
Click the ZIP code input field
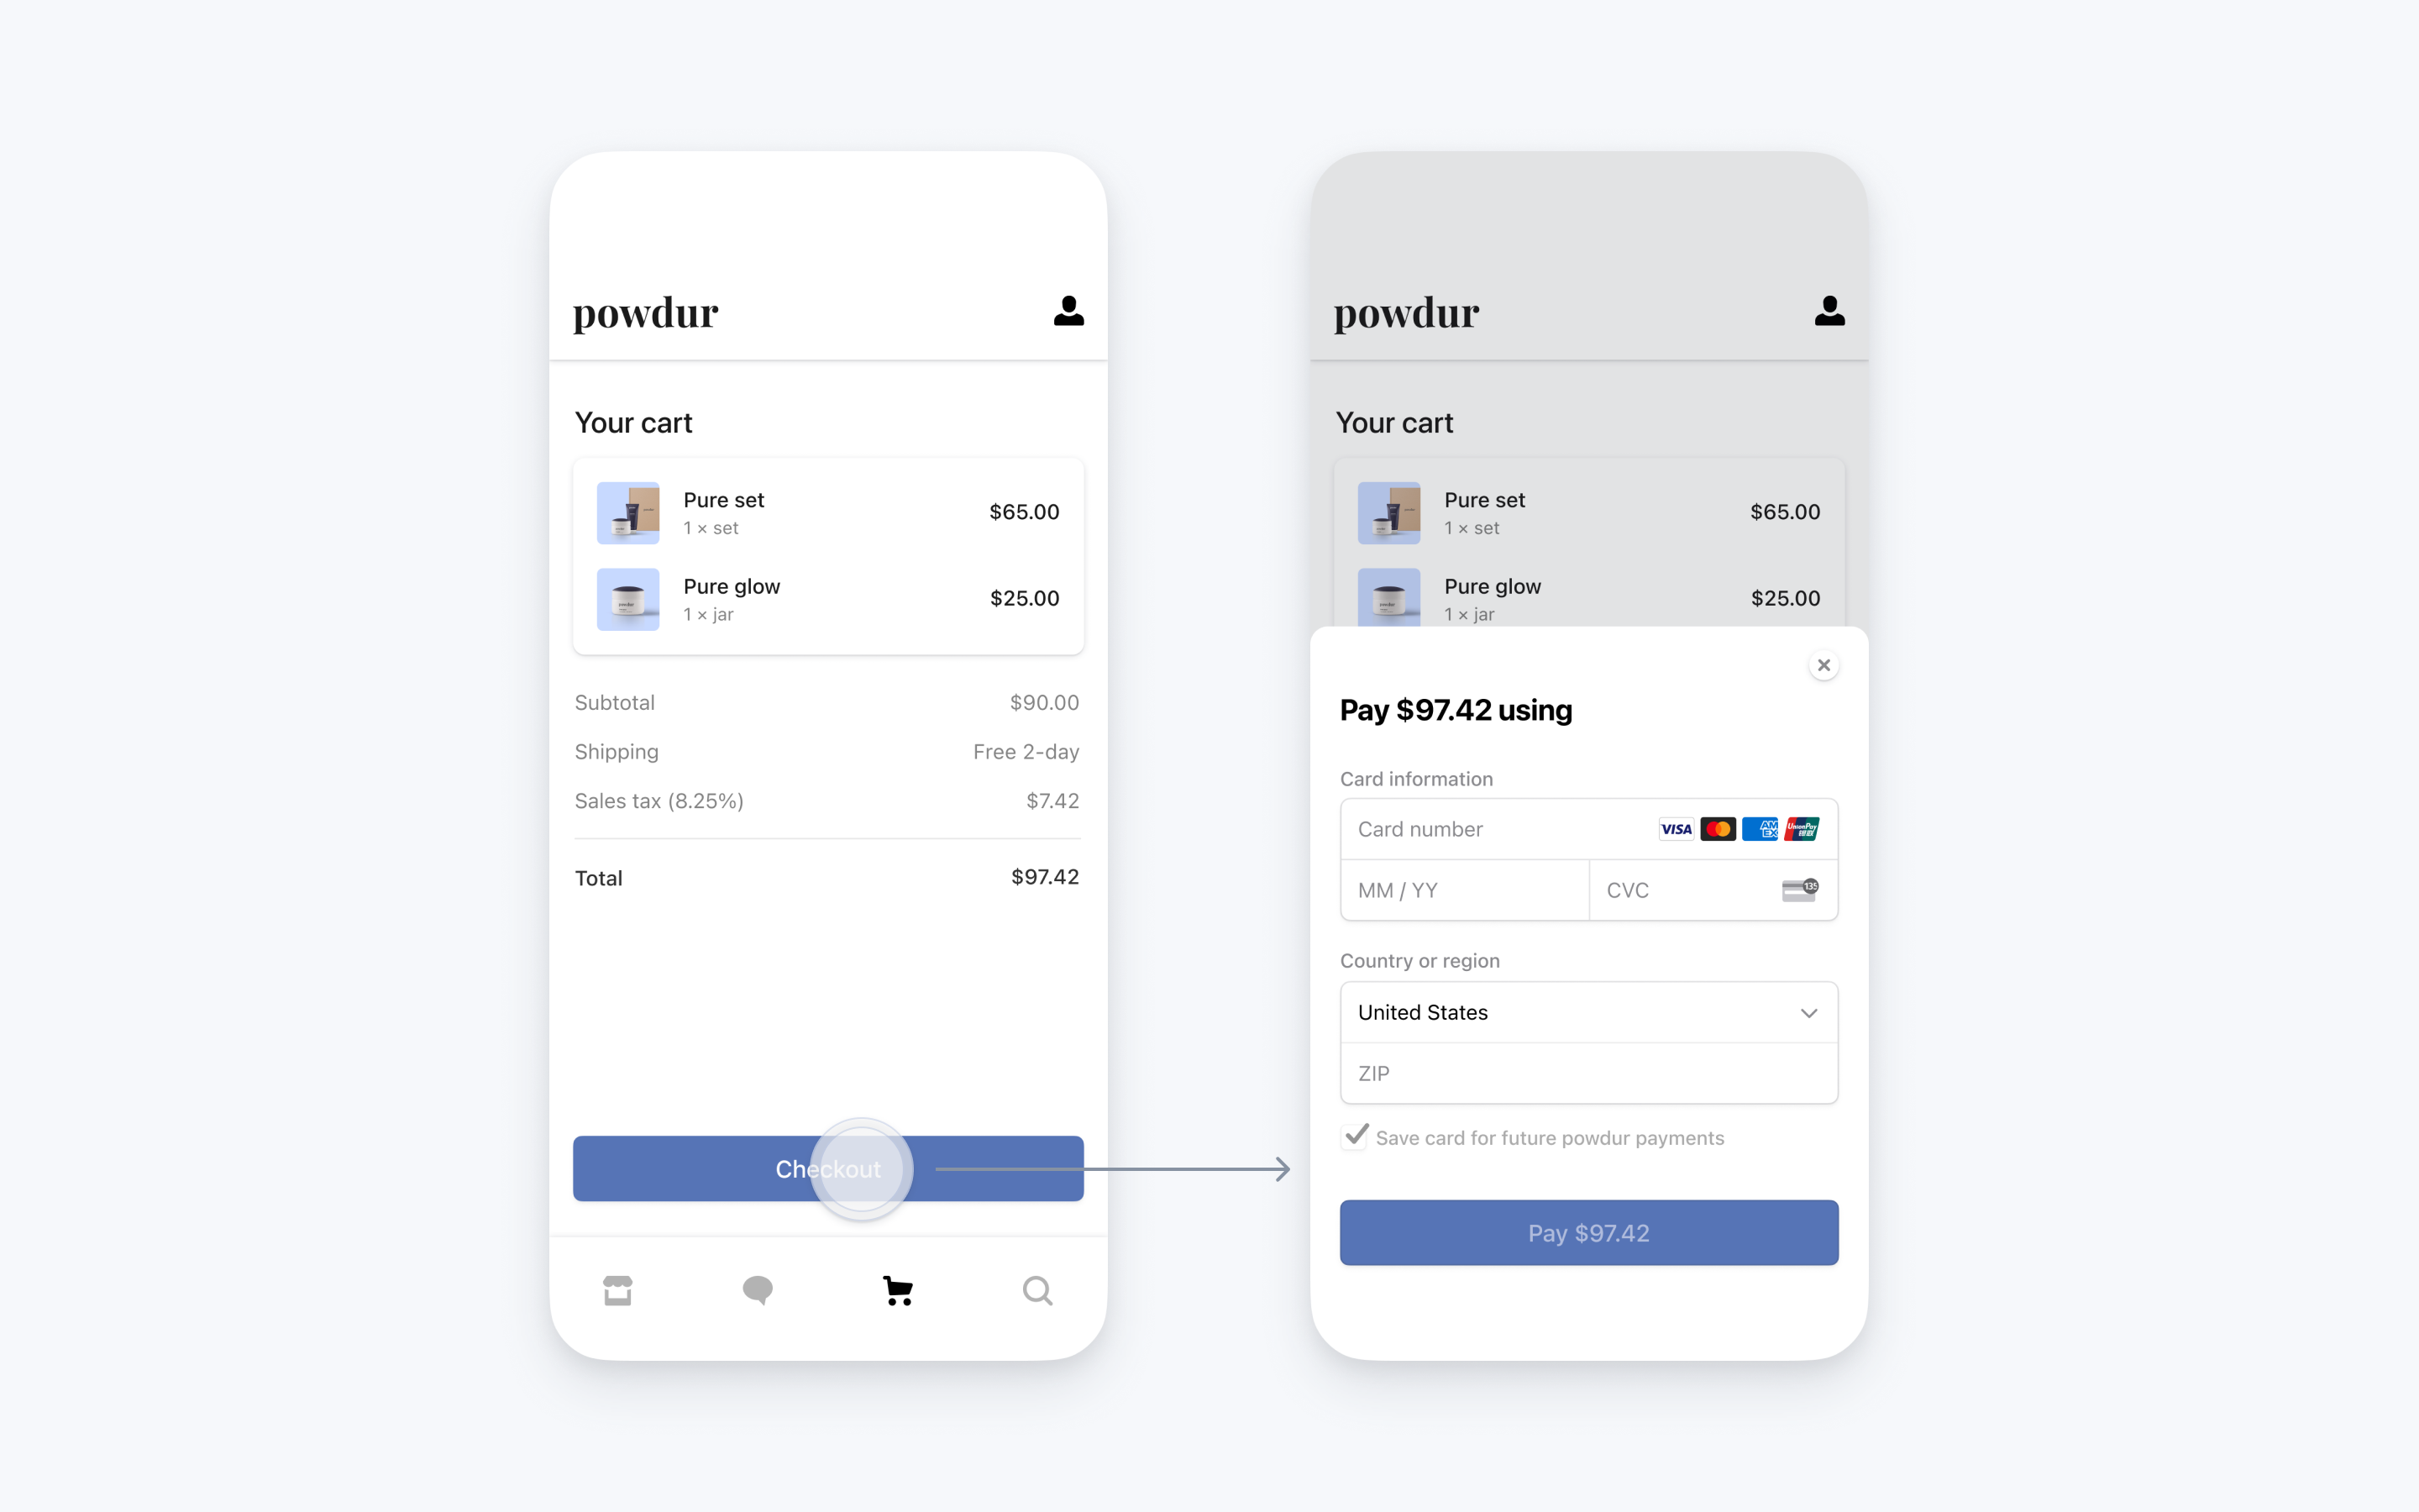click(1588, 1071)
